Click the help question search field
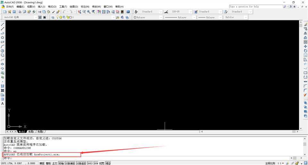The image size is (308, 165). point(256,7)
